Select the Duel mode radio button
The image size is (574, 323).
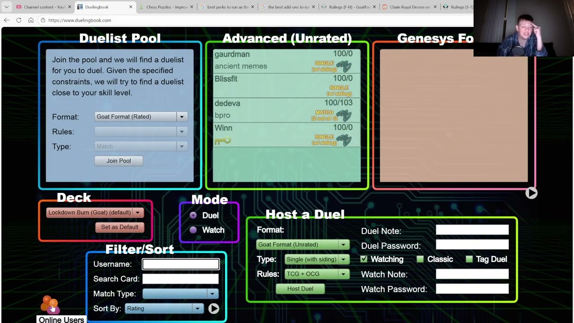point(193,215)
